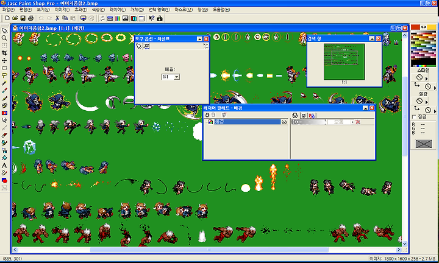The image size is (439, 263).
Task: Open foreground style flyout arrow
Action: click(x=426, y=79)
